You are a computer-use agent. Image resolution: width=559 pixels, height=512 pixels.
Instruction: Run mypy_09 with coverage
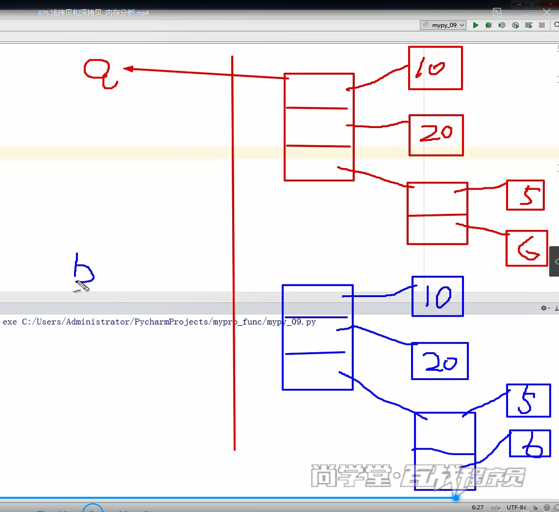502,25
